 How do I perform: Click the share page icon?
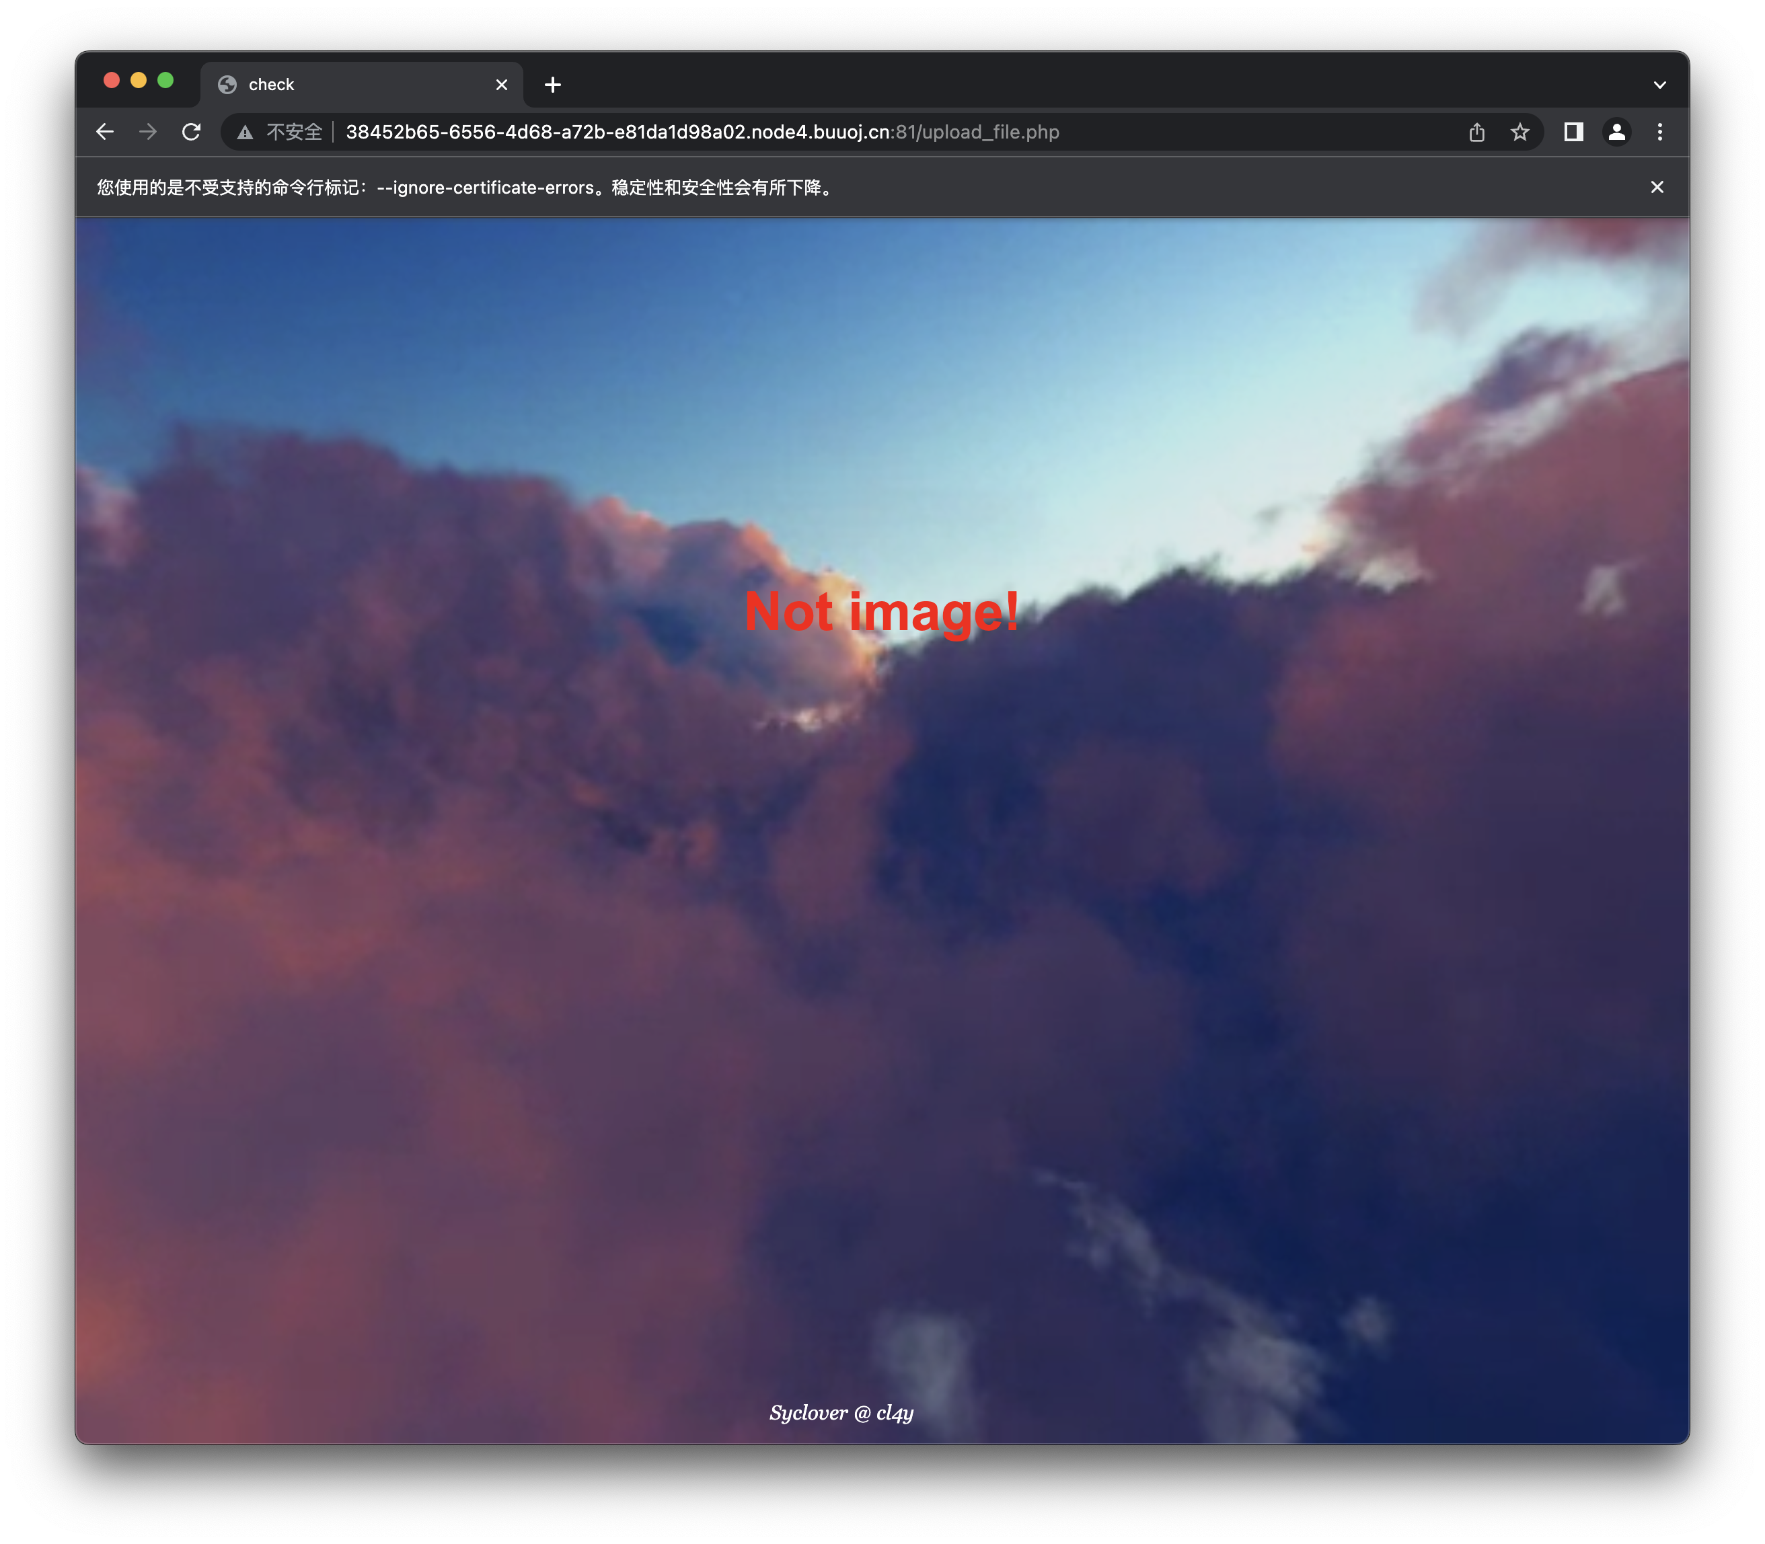[x=1477, y=132]
